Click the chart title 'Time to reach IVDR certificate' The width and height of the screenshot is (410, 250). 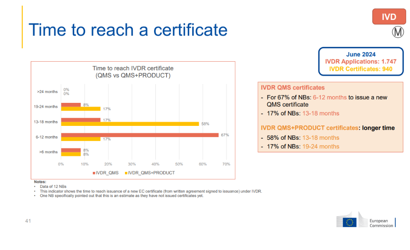coord(133,69)
